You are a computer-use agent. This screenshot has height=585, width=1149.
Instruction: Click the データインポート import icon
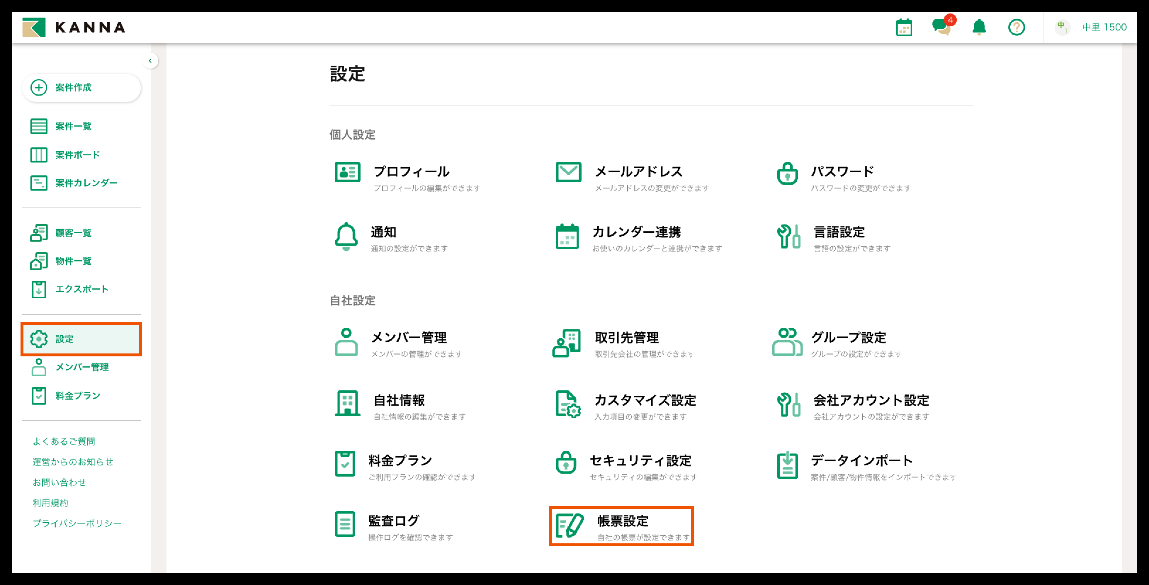tap(787, 465)
